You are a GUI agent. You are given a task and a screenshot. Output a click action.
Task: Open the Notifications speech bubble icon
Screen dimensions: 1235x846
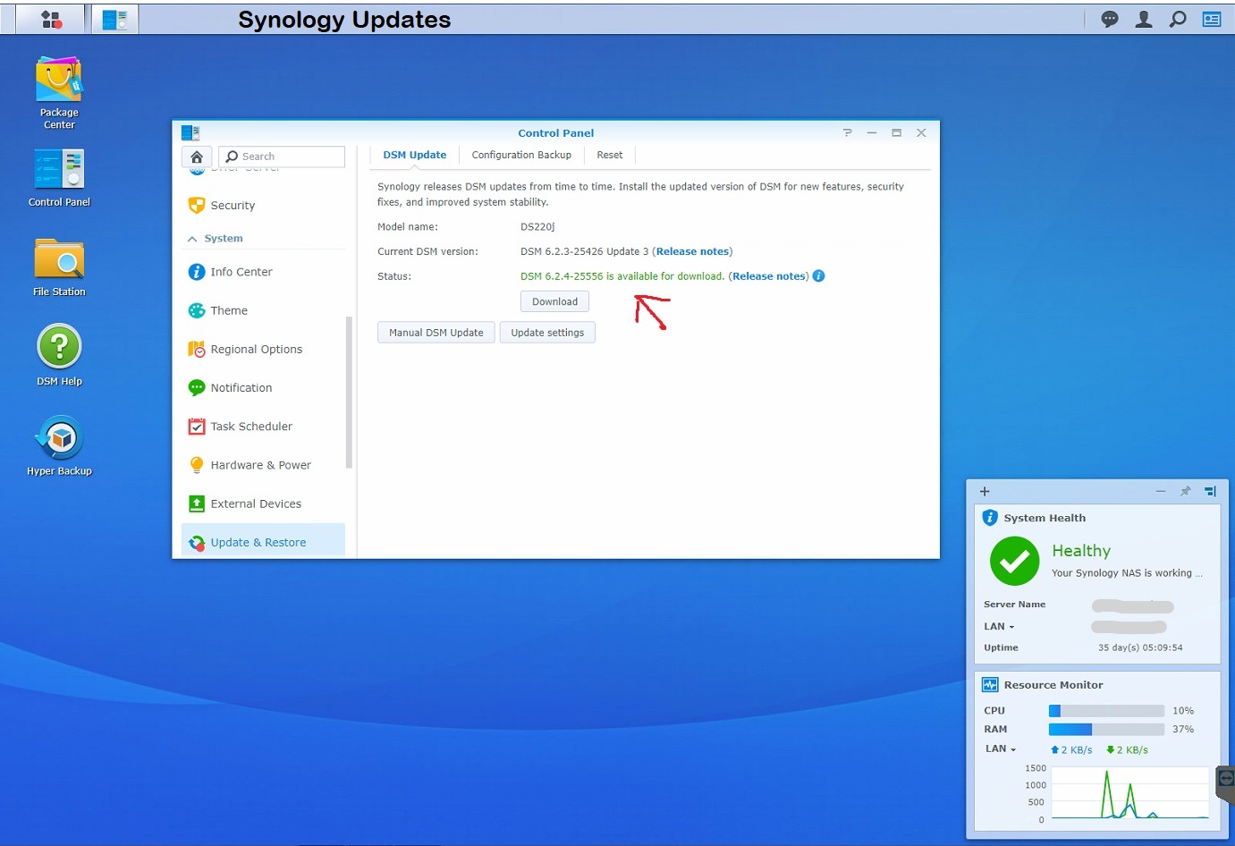[1110, 19]
